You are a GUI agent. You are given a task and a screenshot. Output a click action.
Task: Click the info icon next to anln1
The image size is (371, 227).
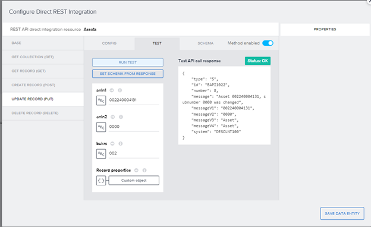coord(120,90)
